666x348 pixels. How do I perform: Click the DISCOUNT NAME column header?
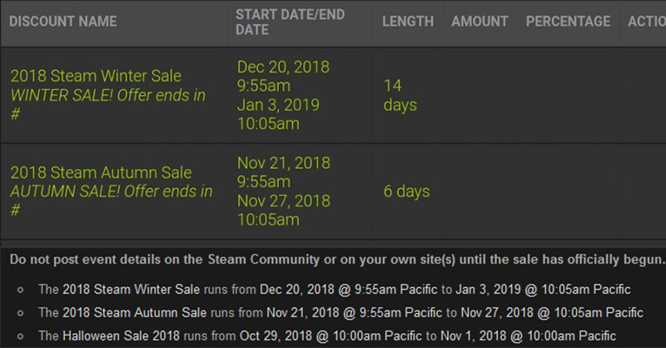63,22
